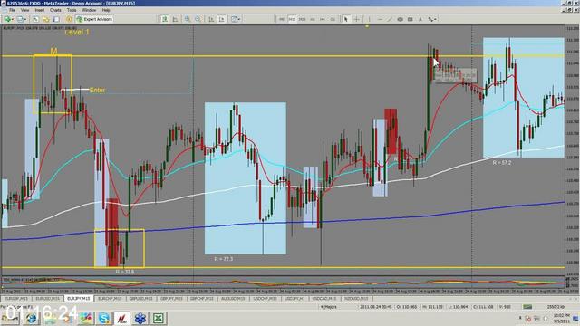Toggle the Expert Advisors button
580x326 pixels.
[94, 19]
